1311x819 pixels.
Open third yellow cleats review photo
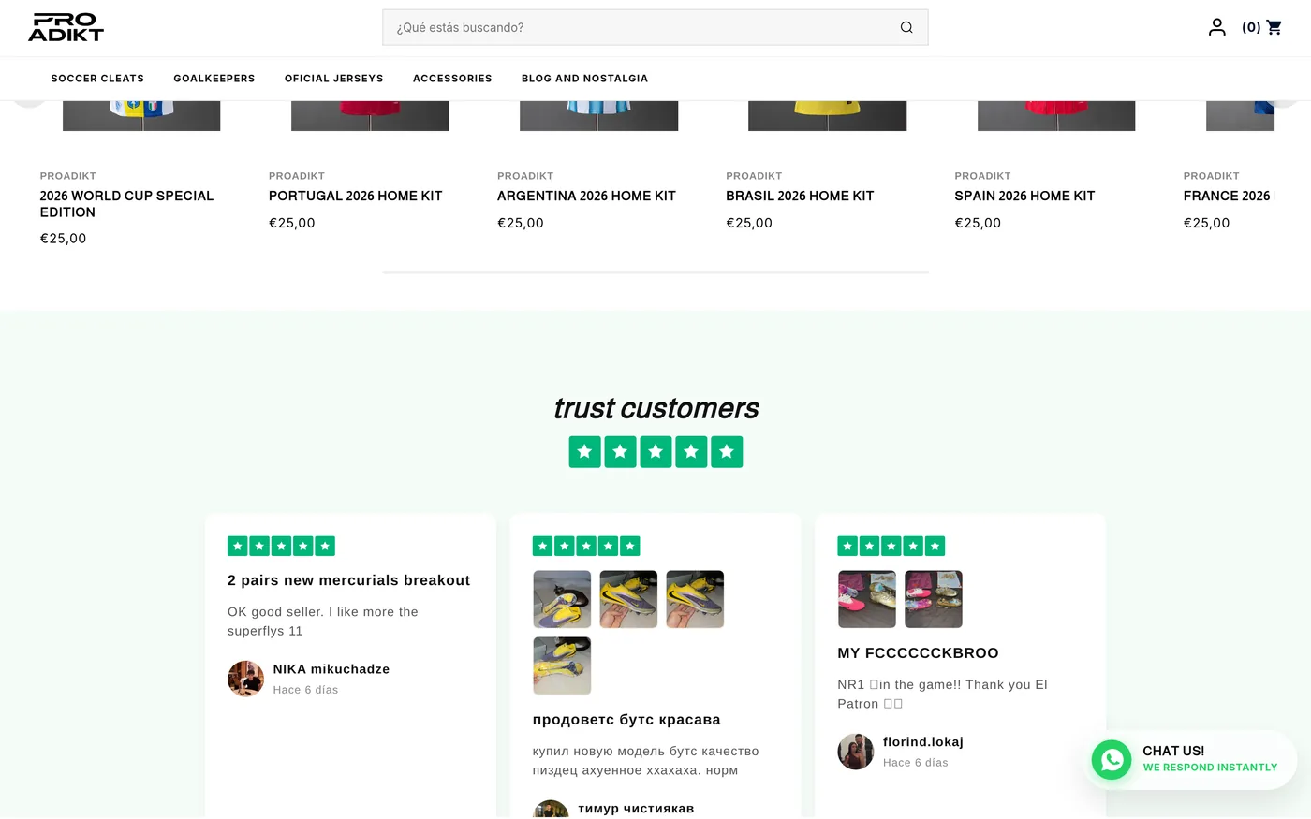pyautogui.click(x=695, y=599)
